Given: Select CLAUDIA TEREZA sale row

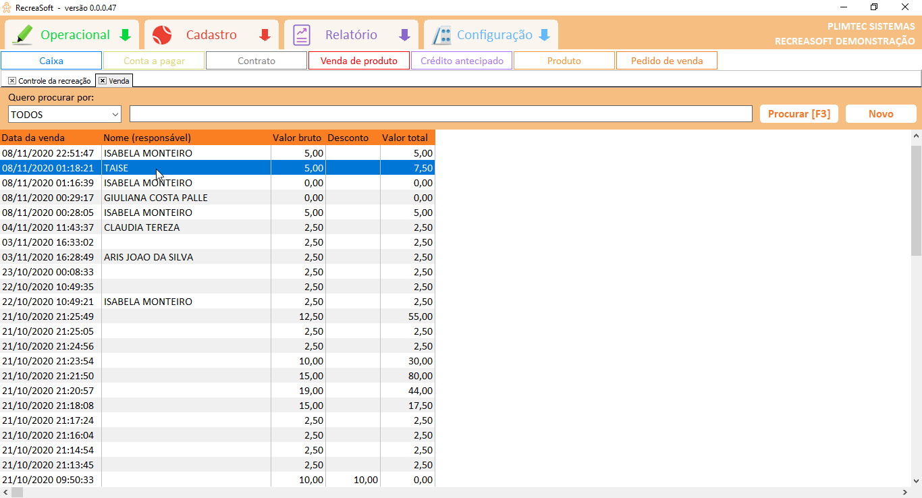Looking at the screenshot, I should point(217,227).
